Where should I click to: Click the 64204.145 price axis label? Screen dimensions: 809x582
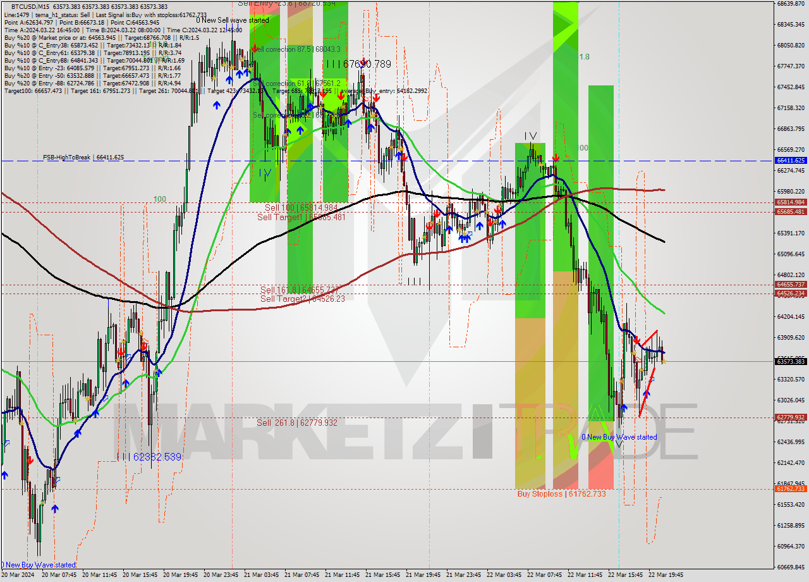pos(791,316)
